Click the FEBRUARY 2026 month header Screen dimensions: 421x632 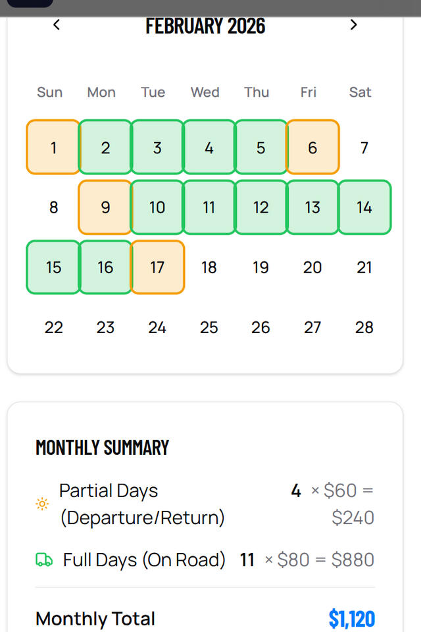point(205,26)
